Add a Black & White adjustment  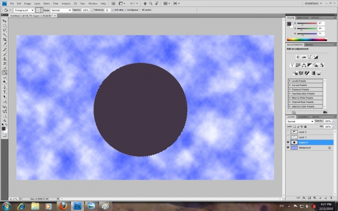click(x=310, y=65)
